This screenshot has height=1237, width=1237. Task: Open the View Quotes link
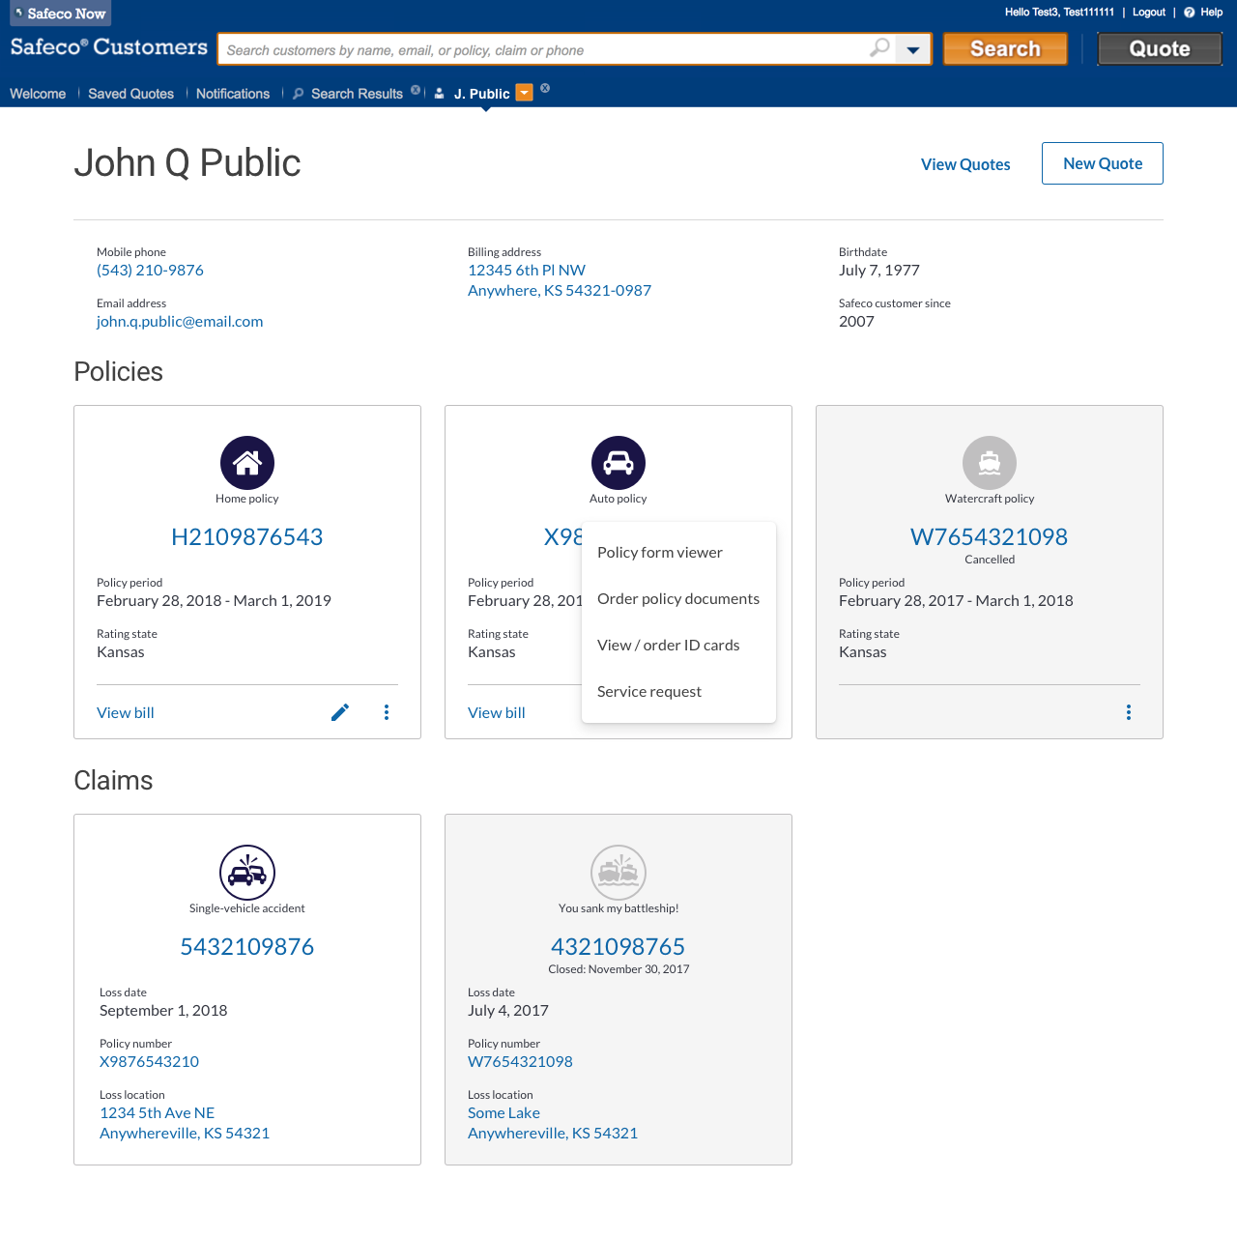[965, 164]
